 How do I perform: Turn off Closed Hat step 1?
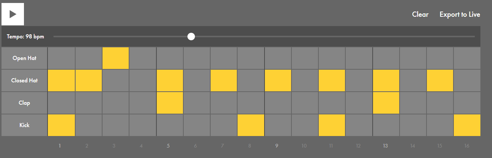61,80
